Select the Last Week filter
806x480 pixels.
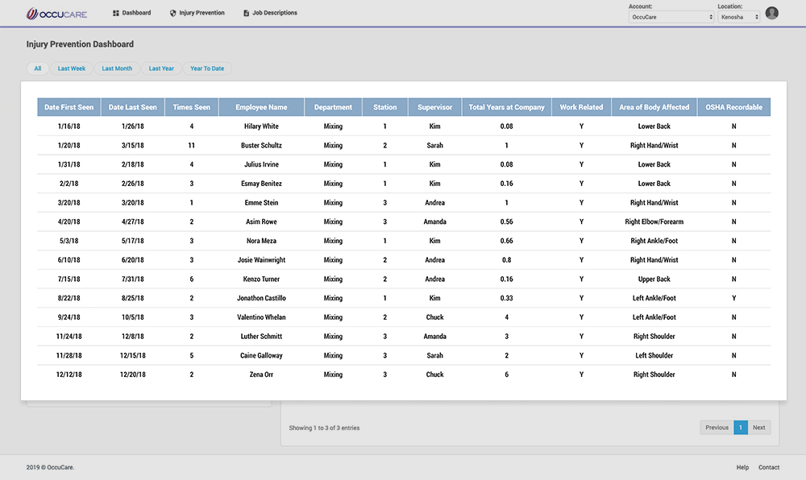click(x=72, y=68)
